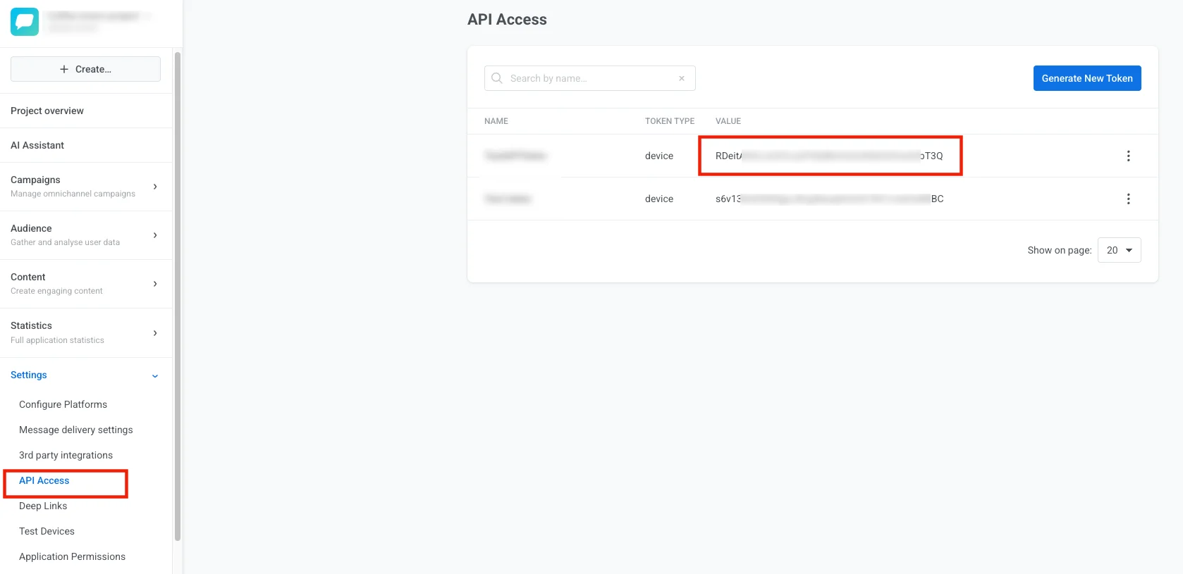Click the token value starting with RDeit
1183x574 pixels.
[x=829, y=156]
